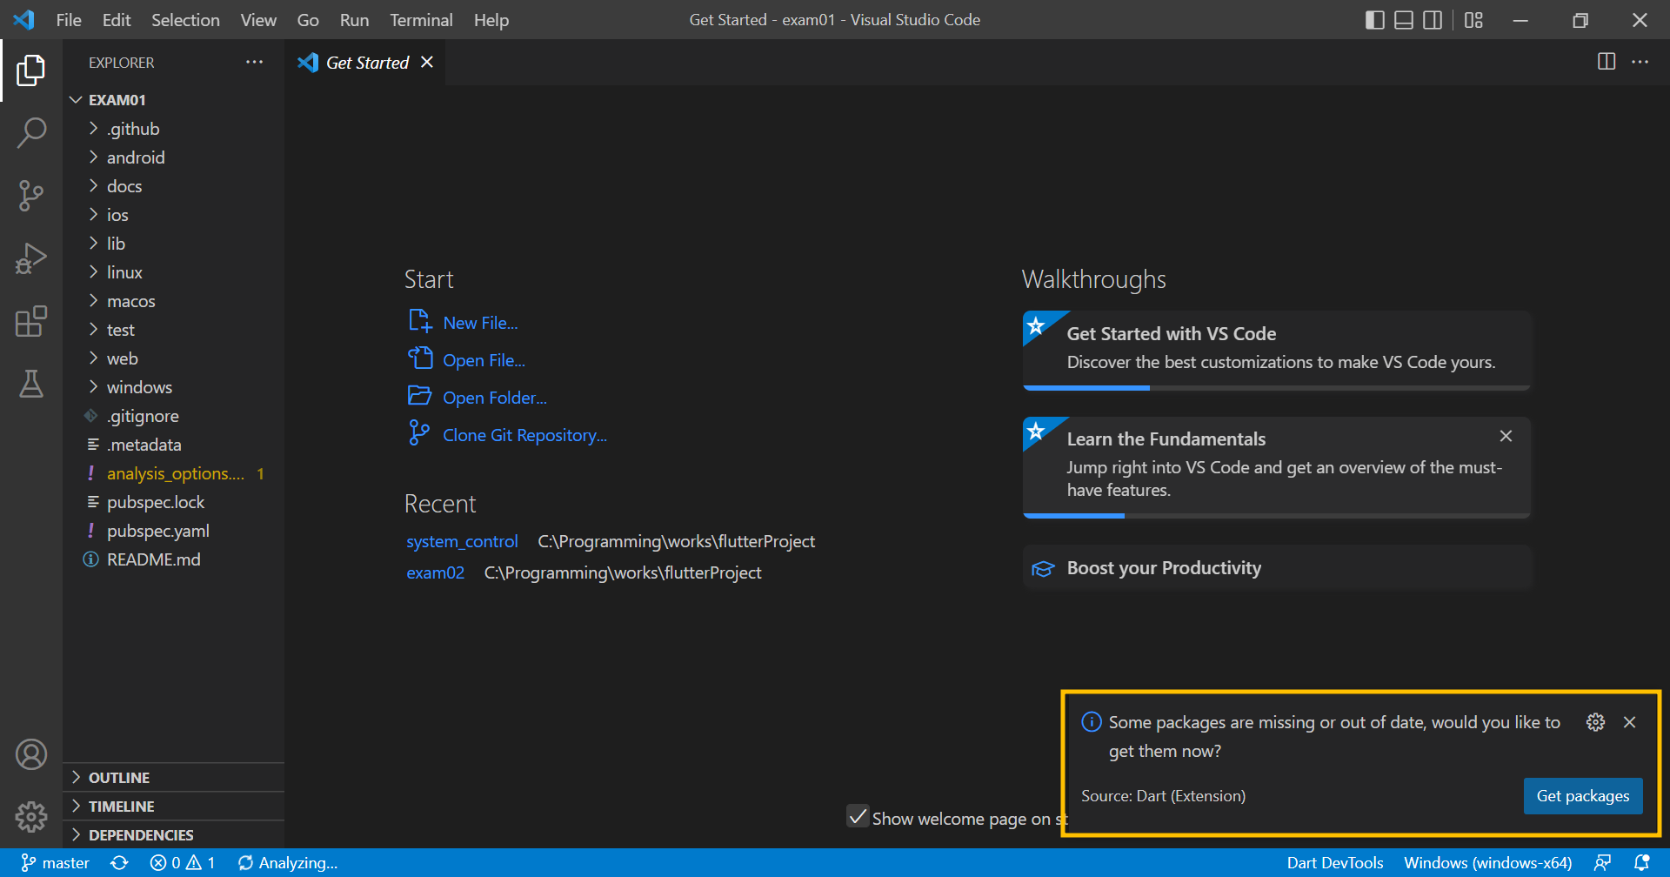Click the feedback icon in status bar

point(1602,863)
